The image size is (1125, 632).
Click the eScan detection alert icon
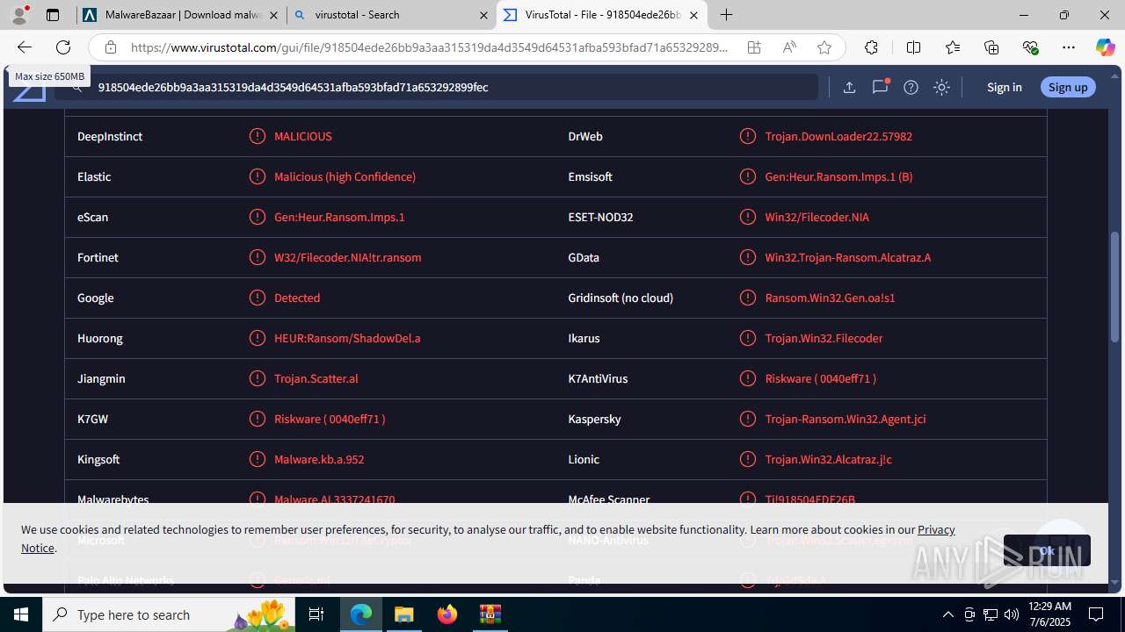257,217
